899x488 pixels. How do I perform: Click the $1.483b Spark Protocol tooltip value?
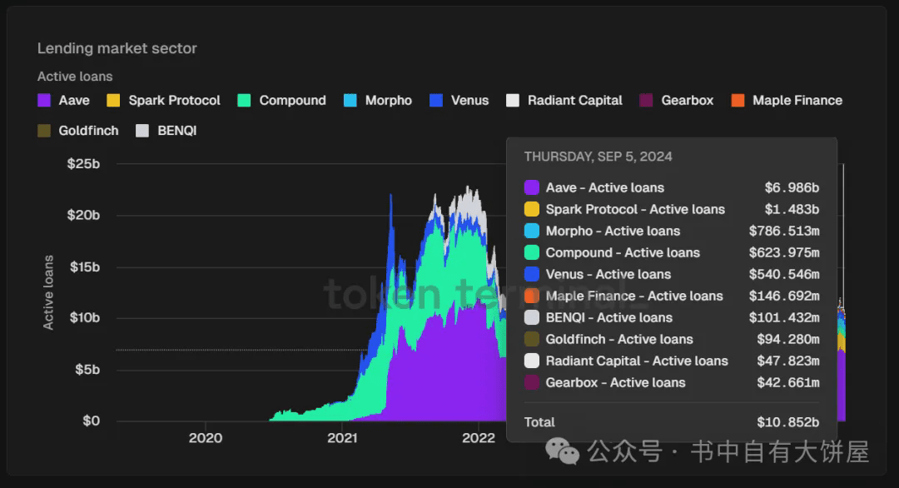(x=792, y=209)
